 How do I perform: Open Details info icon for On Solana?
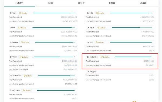click(x=22, y=42)
